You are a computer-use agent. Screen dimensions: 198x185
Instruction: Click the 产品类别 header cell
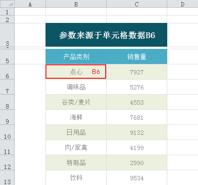(x=76, y=57)
